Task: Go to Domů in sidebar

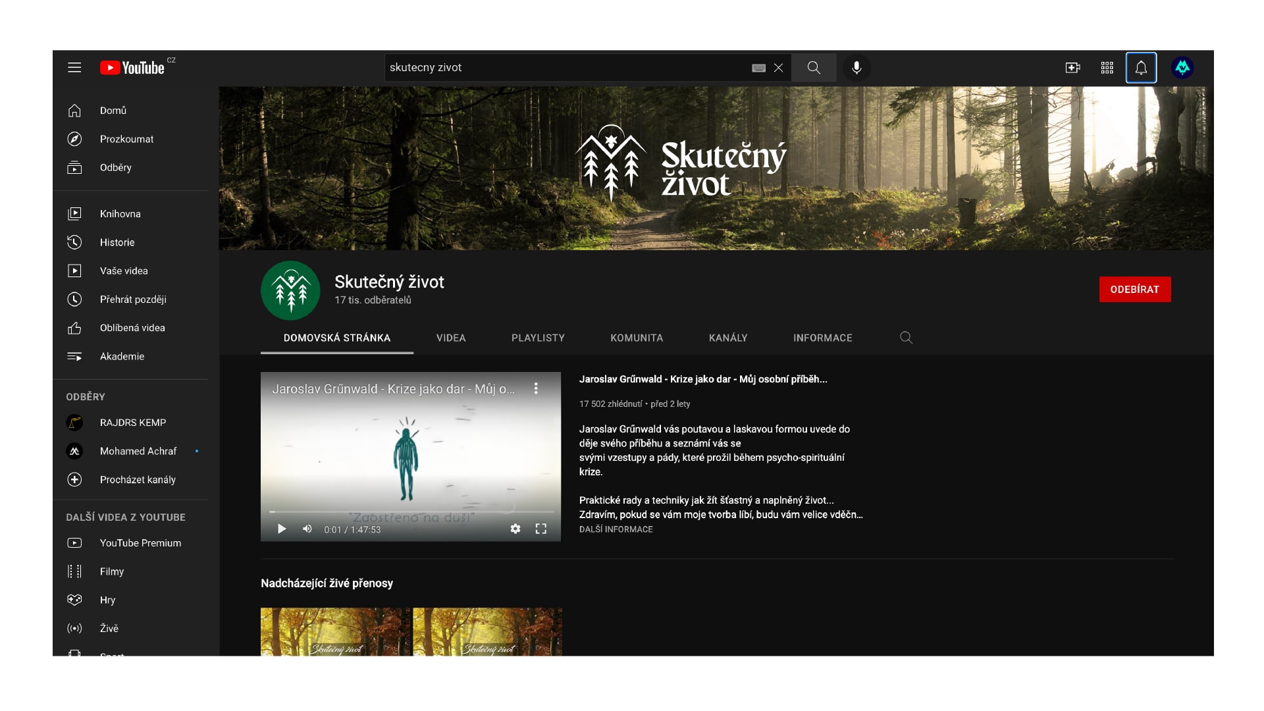Action: [x=132, y=111]
